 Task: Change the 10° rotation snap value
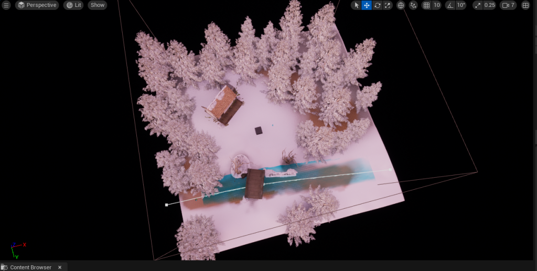click(461, 5)
